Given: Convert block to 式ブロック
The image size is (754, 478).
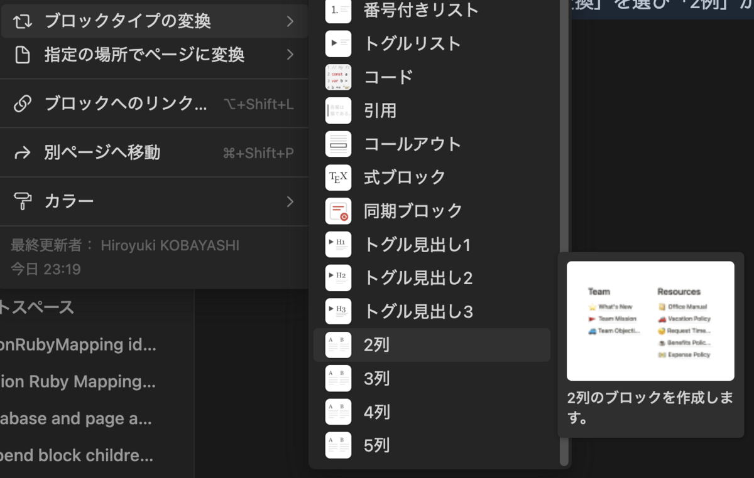Looking at the screenshot, I should tap(432, 178).
